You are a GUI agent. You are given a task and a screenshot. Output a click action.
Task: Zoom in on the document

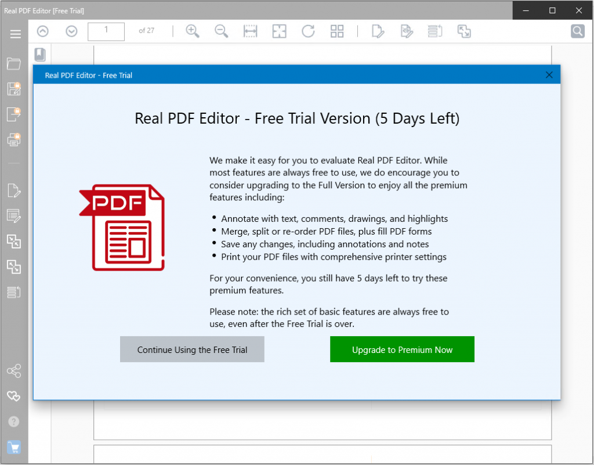[x=193, y=31]
